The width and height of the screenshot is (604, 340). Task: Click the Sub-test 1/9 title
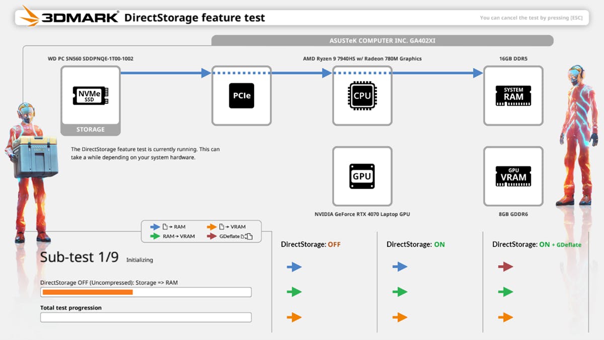pyautogui.click(x=79, y=258)
